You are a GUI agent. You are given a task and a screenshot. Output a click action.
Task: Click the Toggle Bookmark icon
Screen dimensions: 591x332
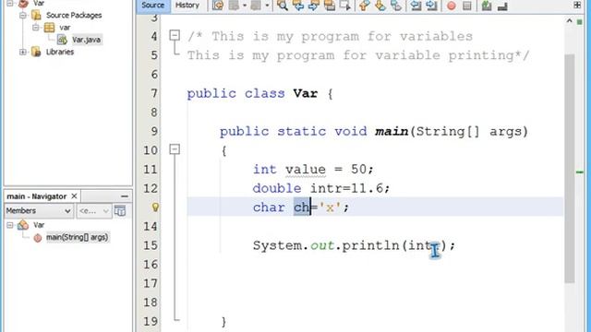[396, 6]
